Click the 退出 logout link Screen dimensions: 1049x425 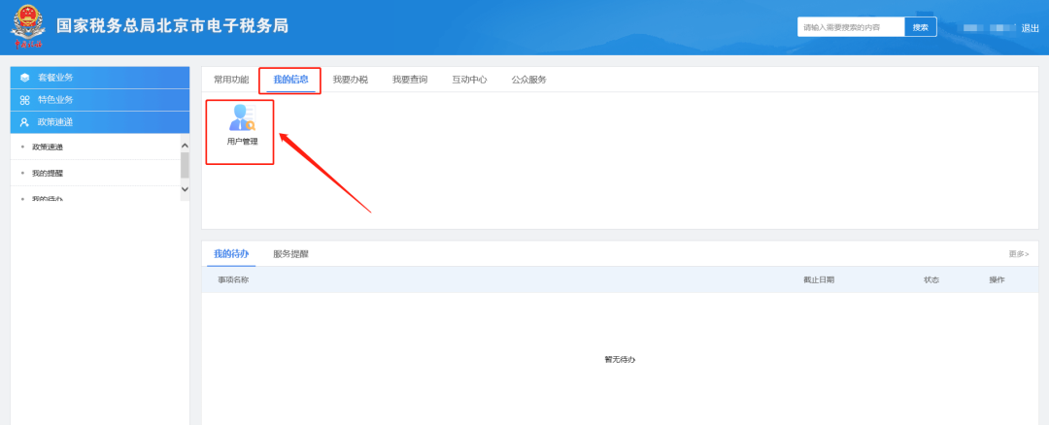point(1030,28)
